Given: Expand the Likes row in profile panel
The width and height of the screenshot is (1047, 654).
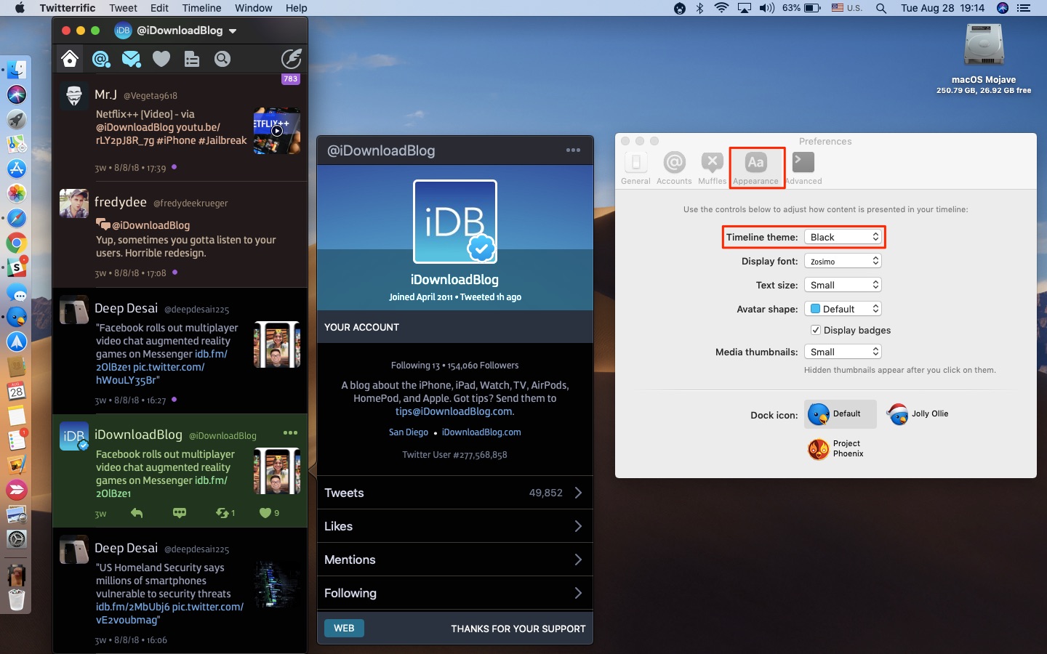Looking at the screenshot, I should tap(455, 526).
